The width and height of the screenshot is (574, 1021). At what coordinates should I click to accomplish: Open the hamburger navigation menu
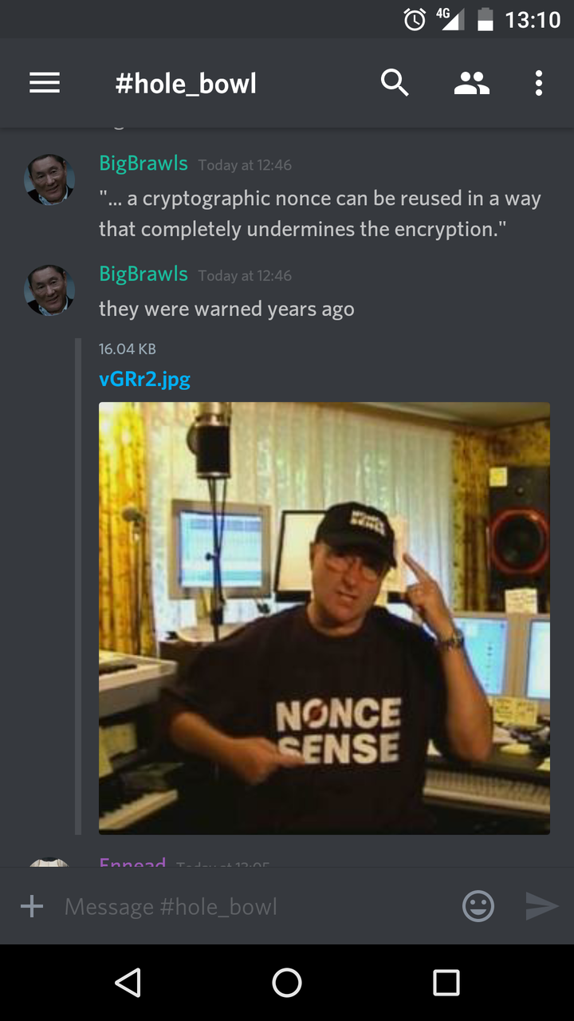pyautogui.click(x=45, y=83)
